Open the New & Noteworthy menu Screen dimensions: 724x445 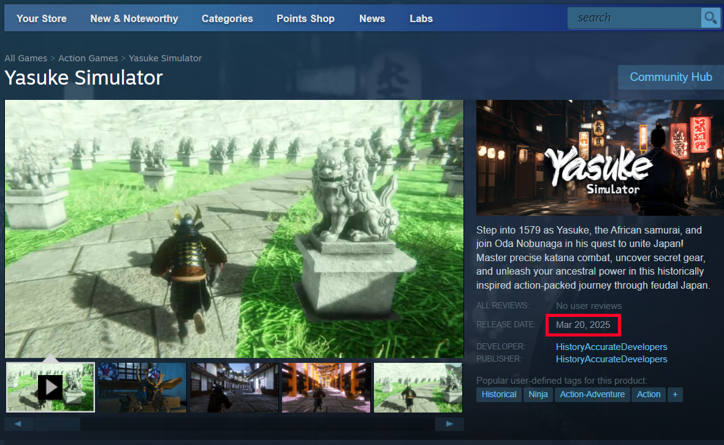(x=134, y=18)
